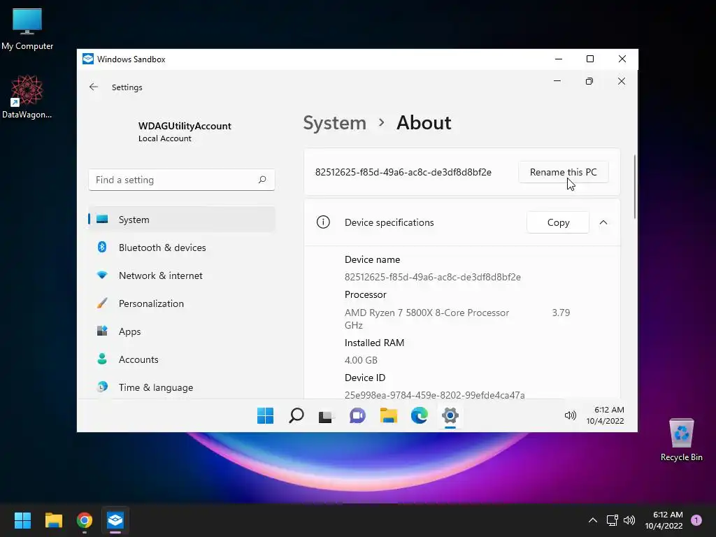Open sandbox Start menu
Screen dimensions: 716x537
click(265, 415)
